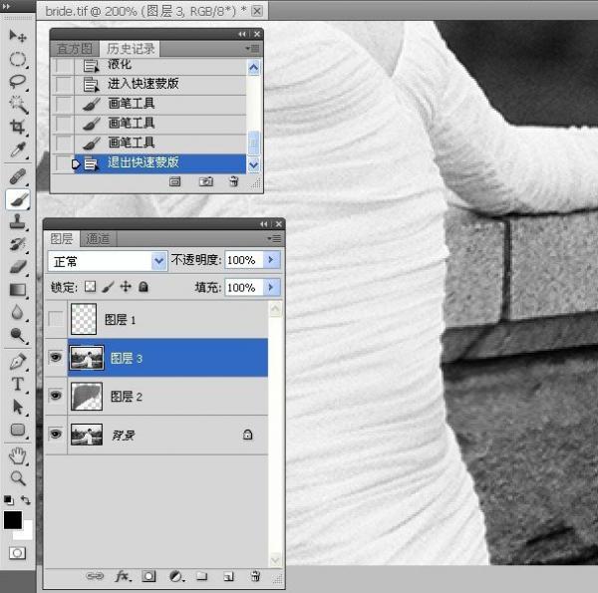Hide layer 图层 3 eye icon

pos(56,358)
